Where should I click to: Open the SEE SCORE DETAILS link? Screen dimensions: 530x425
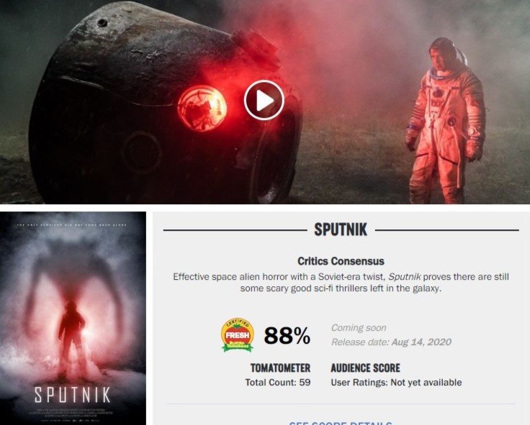click(341, 423)
